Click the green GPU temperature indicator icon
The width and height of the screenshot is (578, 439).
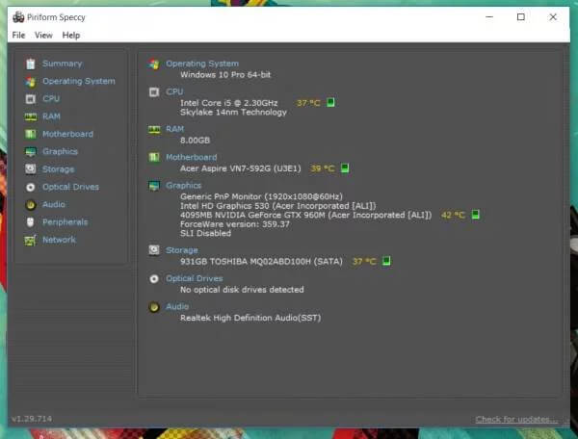476,215
